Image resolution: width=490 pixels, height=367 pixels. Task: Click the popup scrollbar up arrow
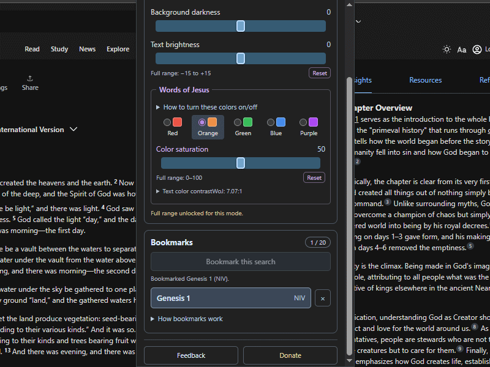(x=349, y=5)
